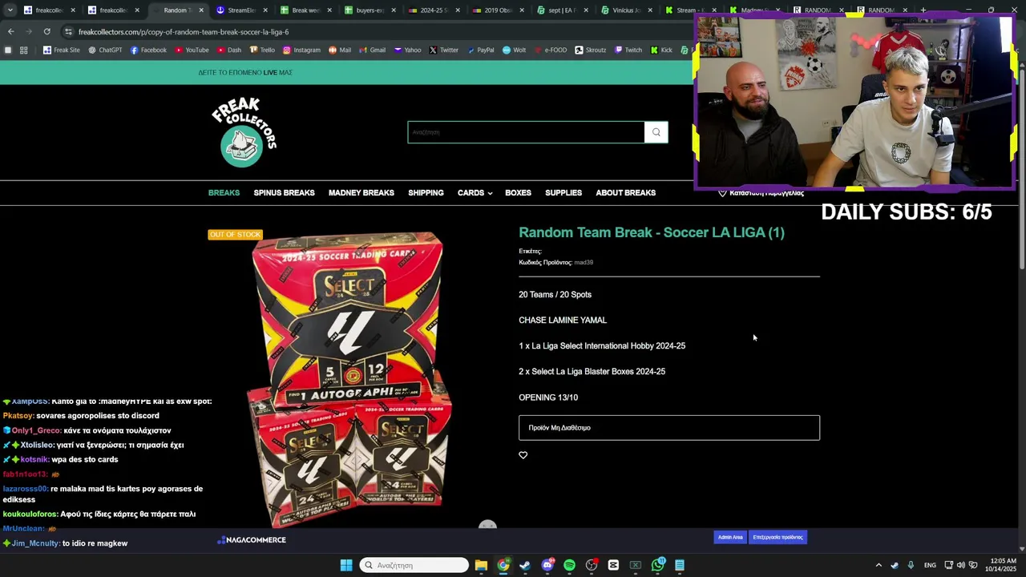Open the Freak Collectors logo home link
The width and height of the screenshot is (1026, 577).
point(244,132)
